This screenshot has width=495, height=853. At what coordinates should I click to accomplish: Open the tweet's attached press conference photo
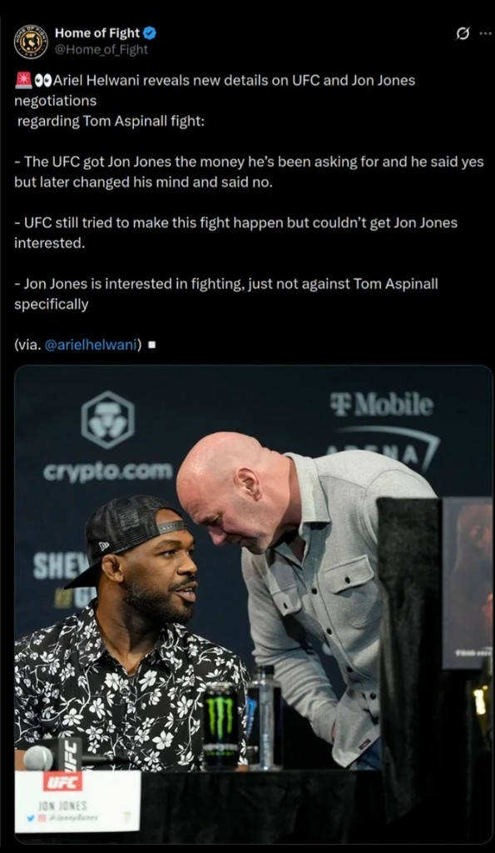[x=254, y=605]
